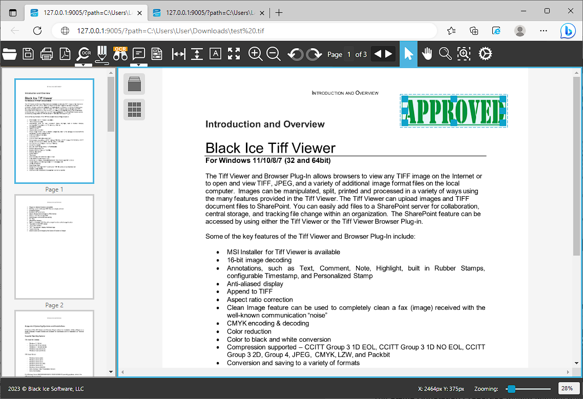This screenshot has width=583, height=399.
Task: Click the 'Black Ice Tiff Viewer' heading
Action: (270, 148)
